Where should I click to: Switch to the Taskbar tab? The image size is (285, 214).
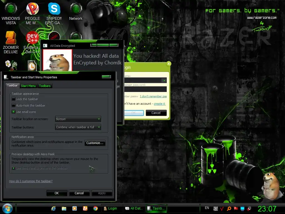(12, 85)
